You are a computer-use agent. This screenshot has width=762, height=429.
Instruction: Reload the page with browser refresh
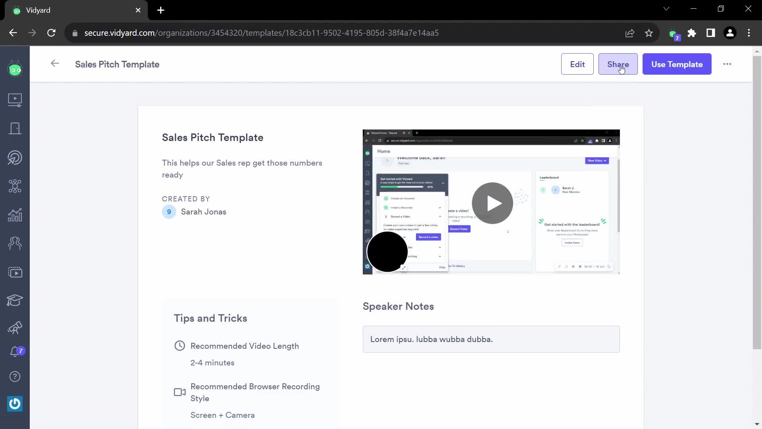click(51, 33)
